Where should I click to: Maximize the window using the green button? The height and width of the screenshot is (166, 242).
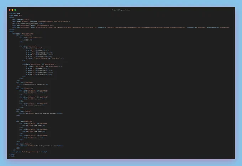click(x=15, y=10)
